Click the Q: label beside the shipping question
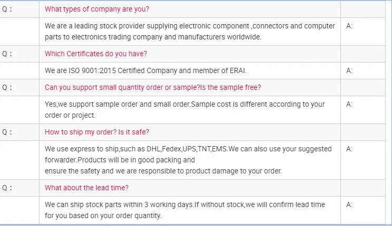This screenshot has height=226, width=392. point(7,132)
